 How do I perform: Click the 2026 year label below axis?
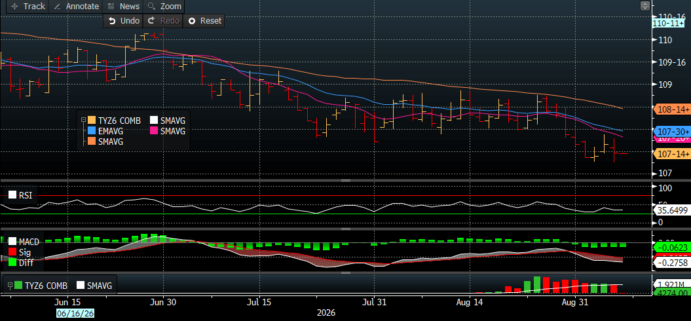point(327,313)
